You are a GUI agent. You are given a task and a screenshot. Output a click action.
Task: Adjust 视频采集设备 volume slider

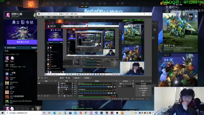[x=94, y=93]
